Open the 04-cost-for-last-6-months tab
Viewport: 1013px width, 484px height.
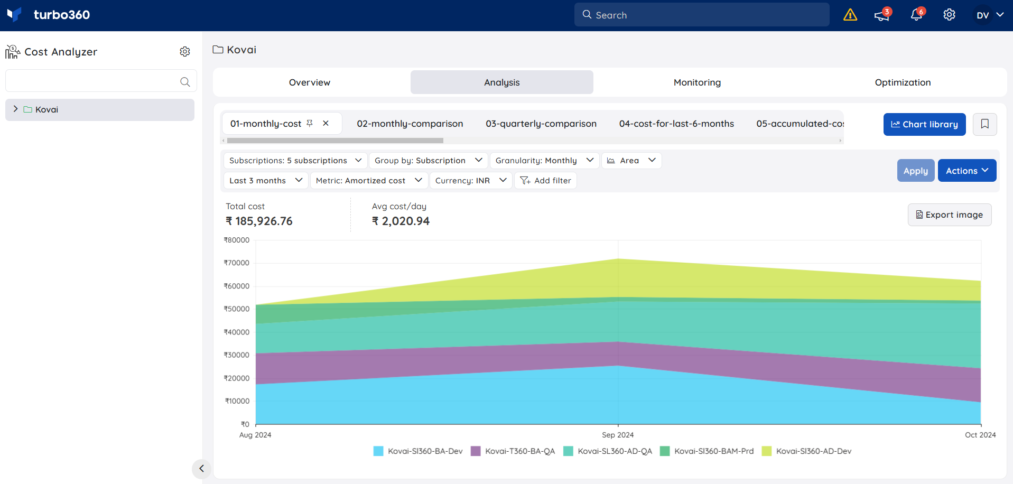[676, 124]
